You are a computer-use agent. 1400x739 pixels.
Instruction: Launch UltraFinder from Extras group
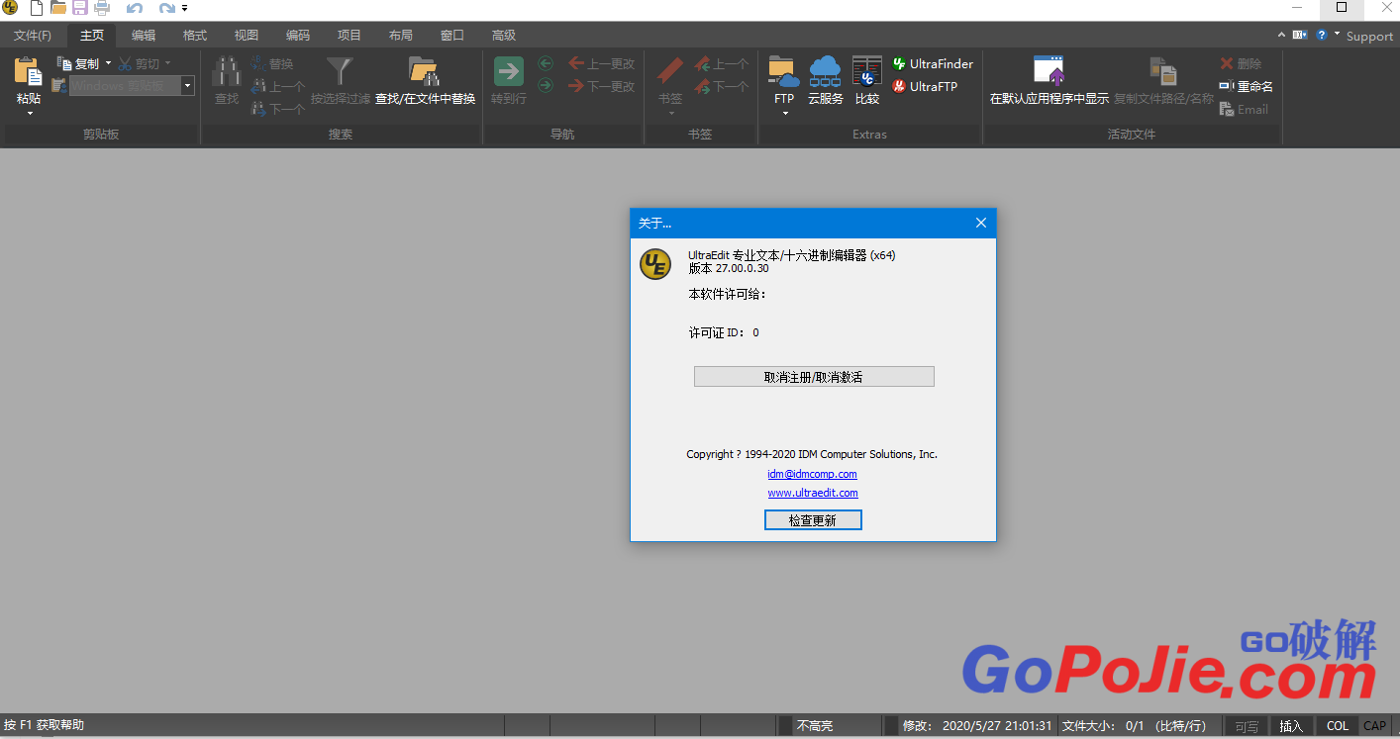933,63
